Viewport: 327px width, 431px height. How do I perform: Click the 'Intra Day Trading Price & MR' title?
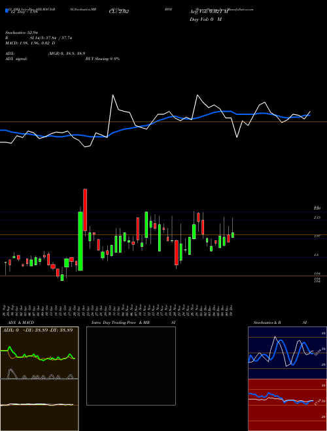pos(120,323)
